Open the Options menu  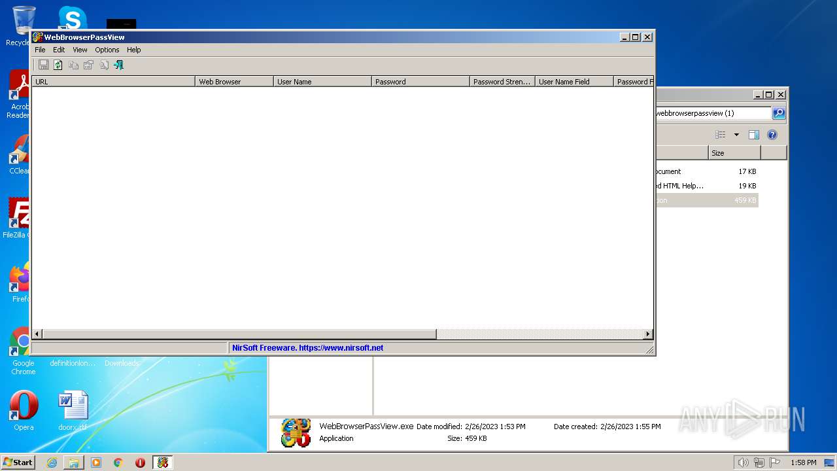[x=107, y=50]
